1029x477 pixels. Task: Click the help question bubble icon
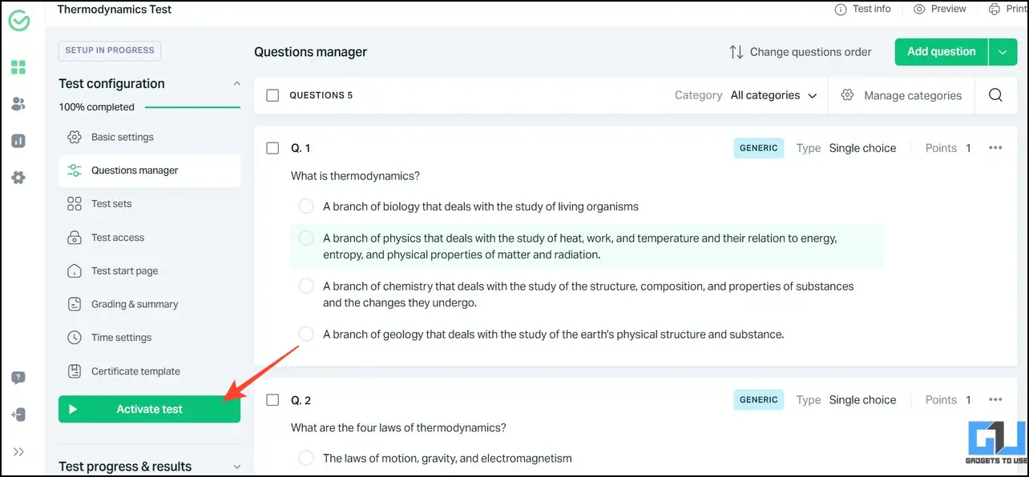(x=18, y=378)
